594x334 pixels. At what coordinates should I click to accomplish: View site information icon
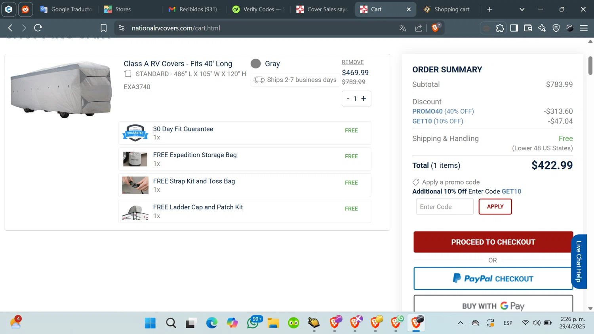pos(122,28)
